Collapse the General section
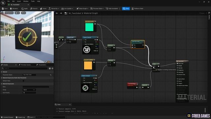The height and width of the screenshot is (119, 211). pyautogui.click(x=2, y=72)
